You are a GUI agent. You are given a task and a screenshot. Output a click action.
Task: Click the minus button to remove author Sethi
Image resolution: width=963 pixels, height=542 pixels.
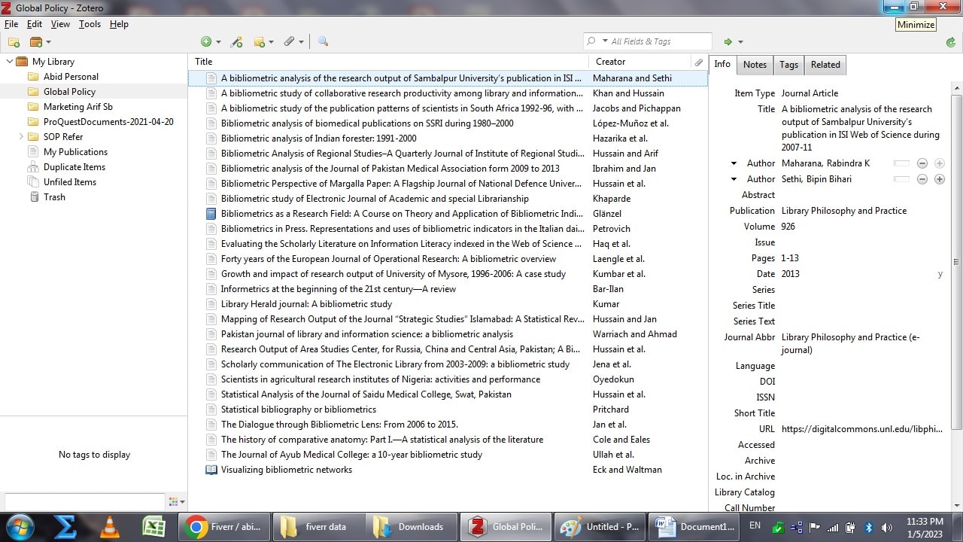coord(922,179)
